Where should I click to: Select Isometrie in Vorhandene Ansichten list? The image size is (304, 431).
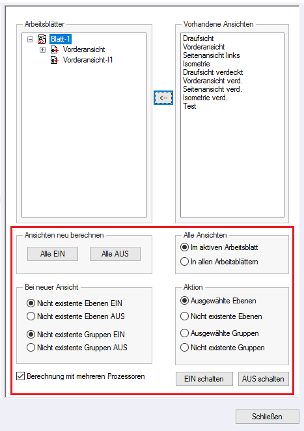197,64
